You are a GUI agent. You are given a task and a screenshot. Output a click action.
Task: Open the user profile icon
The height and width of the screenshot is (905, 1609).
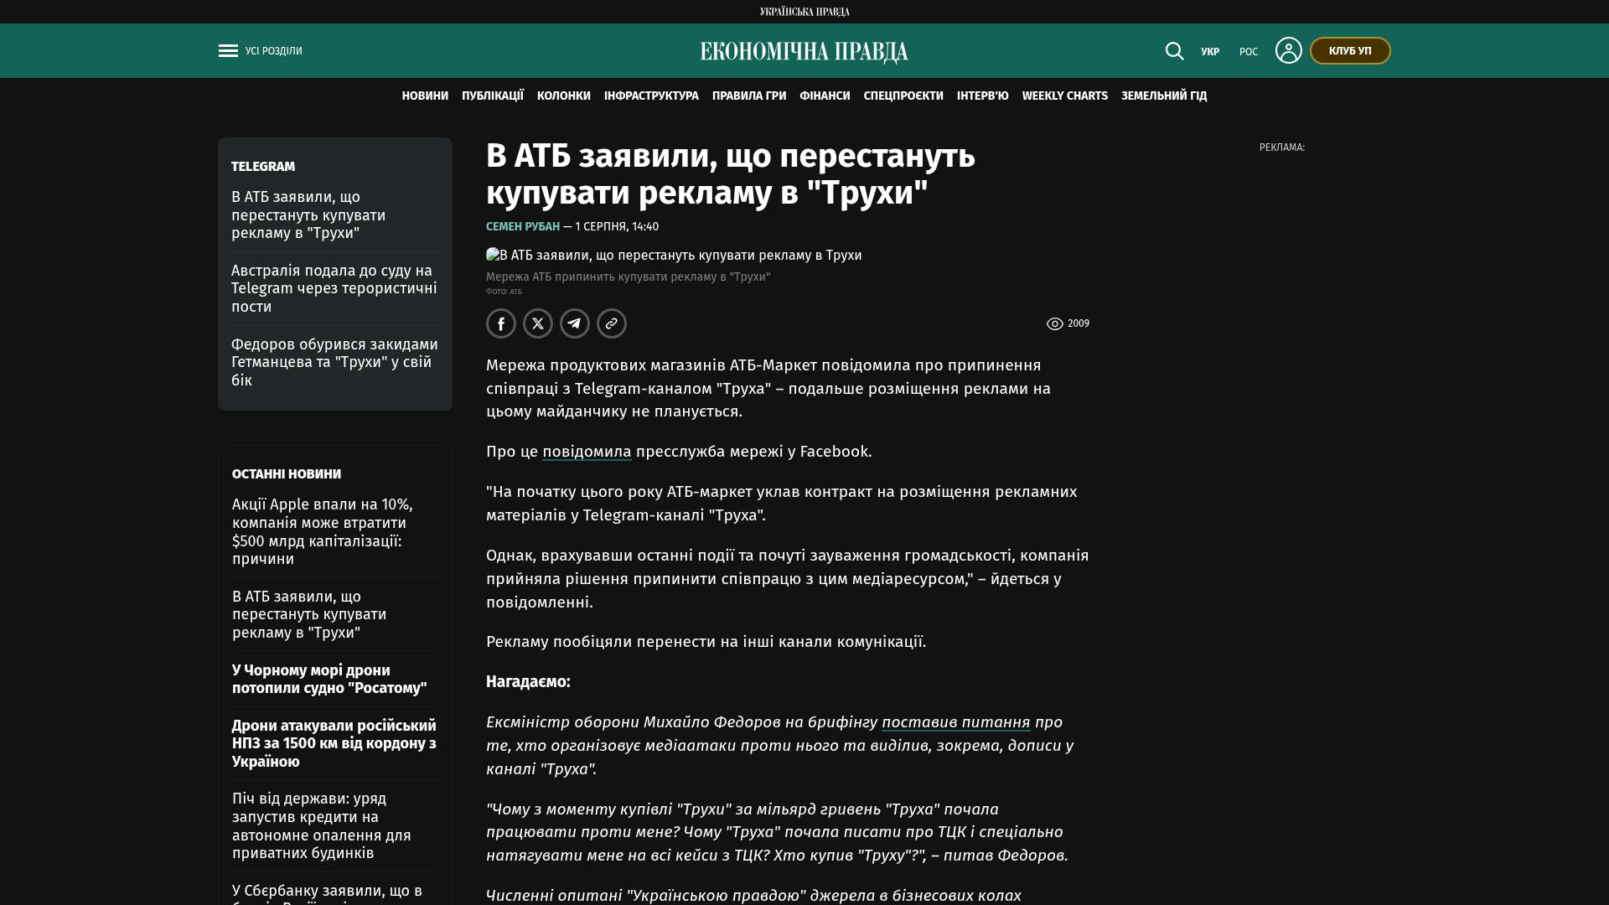pos(1289,50)
